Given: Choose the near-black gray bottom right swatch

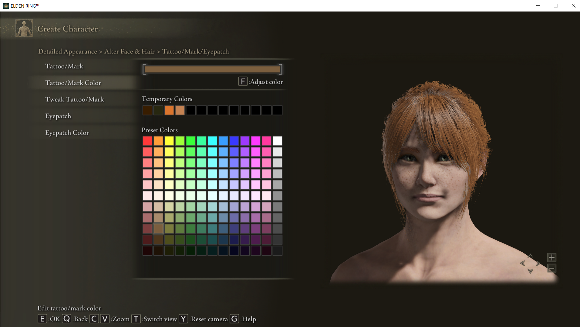Looking at the screenshot, I should [277, 251].
